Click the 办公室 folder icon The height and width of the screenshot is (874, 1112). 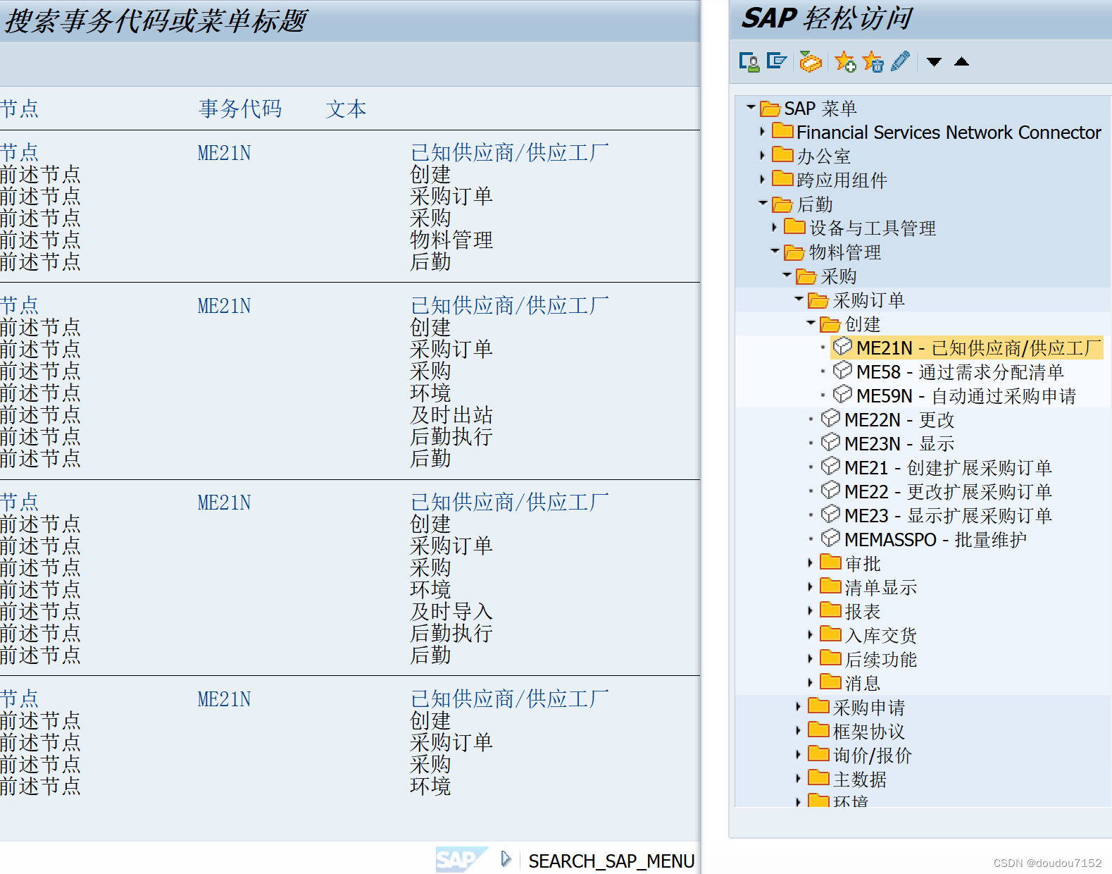click(782, 155)
